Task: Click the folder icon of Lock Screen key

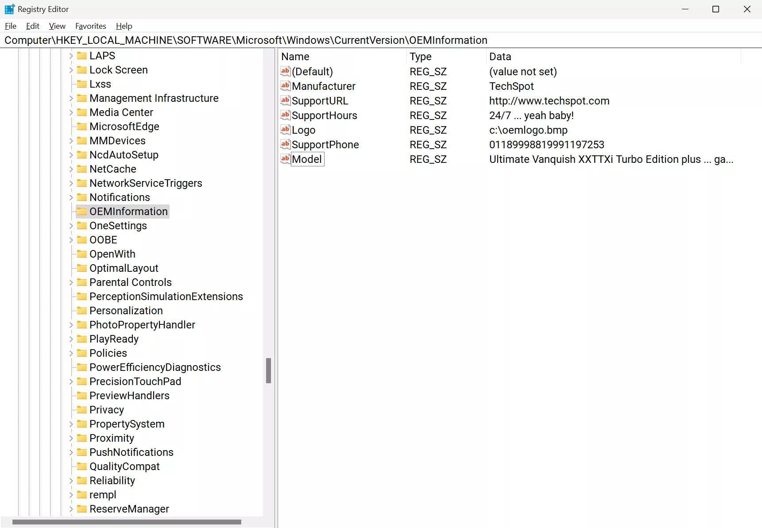Action: [82, 69]
